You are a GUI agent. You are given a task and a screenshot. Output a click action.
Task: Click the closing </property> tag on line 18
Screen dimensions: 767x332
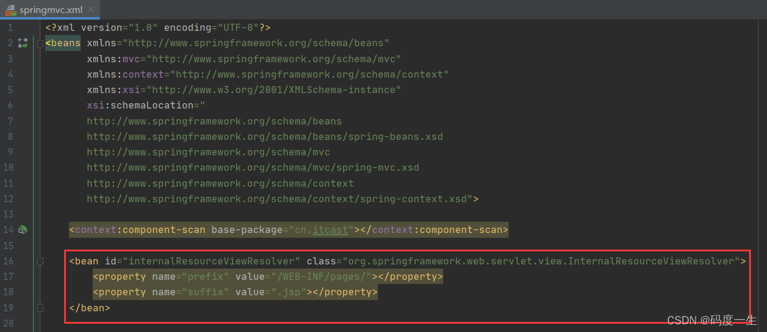pos(345,292)
